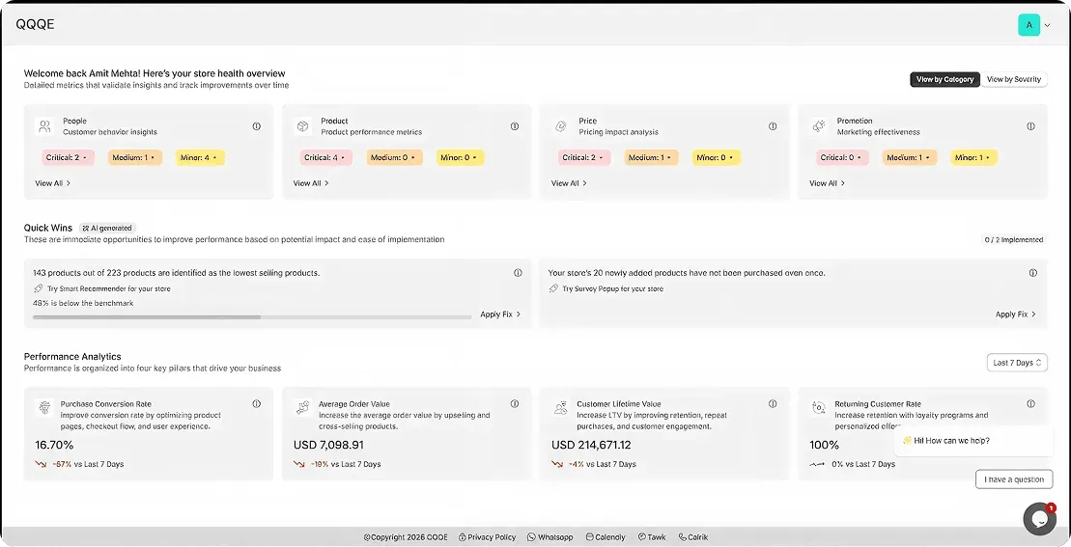Click the Product category box icon

302,126
